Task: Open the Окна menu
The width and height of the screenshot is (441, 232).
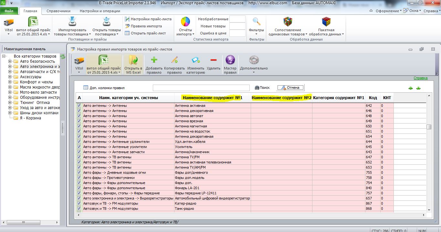Action: click(412, 11)
